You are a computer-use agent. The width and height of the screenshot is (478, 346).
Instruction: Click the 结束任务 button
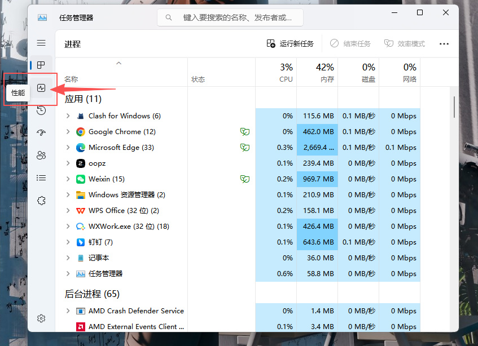[x=350, y=44]
